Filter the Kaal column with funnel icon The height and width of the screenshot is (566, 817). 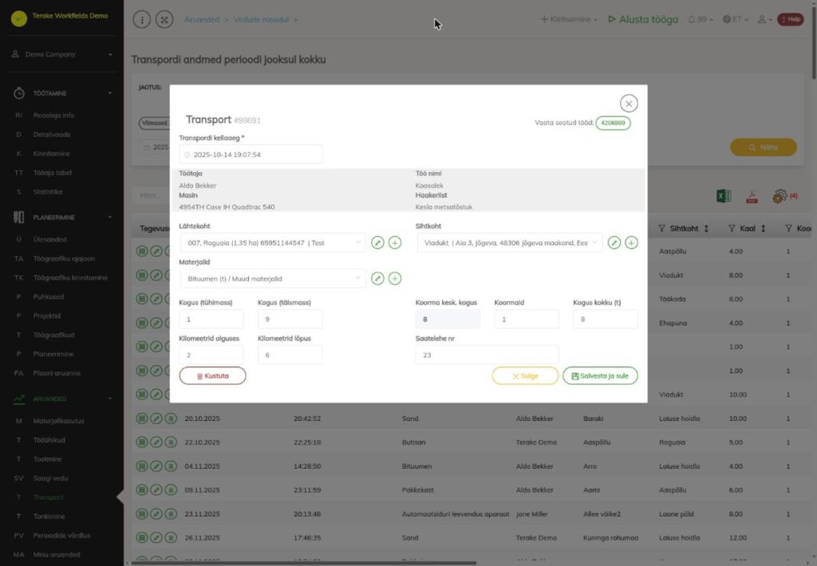732,229
